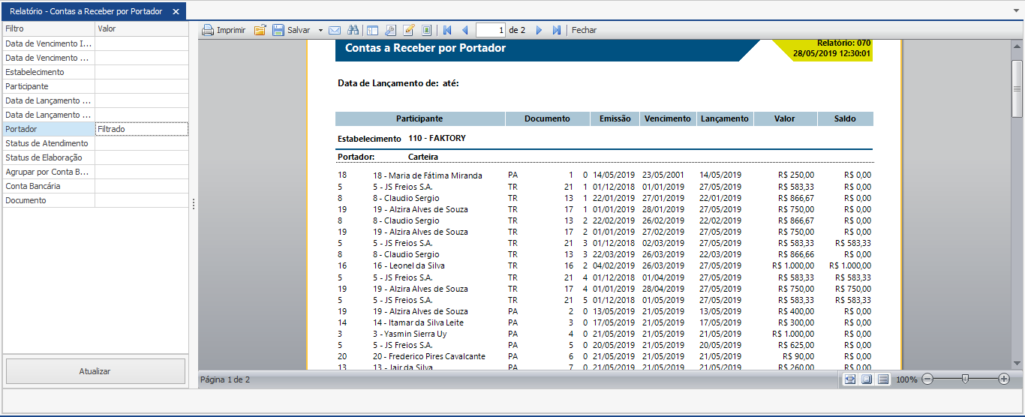1025x417 pixels.
Task: Send report via envelope email icon
Action: point(335,30)
